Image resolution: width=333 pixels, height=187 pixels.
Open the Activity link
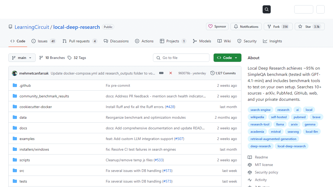coord(257,180)
